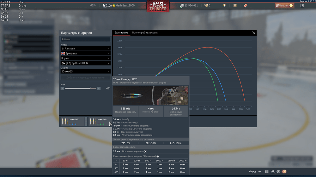Click the War Thunder logo
The image size is (316, 177).
pos(158,6)
